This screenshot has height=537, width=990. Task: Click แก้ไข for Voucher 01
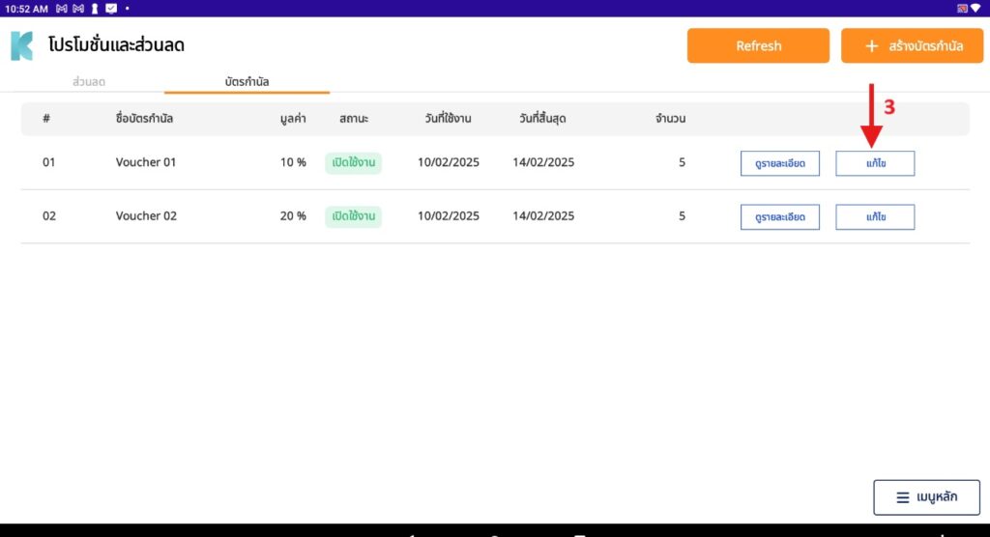pyautogui.click(x=874, y=163)
